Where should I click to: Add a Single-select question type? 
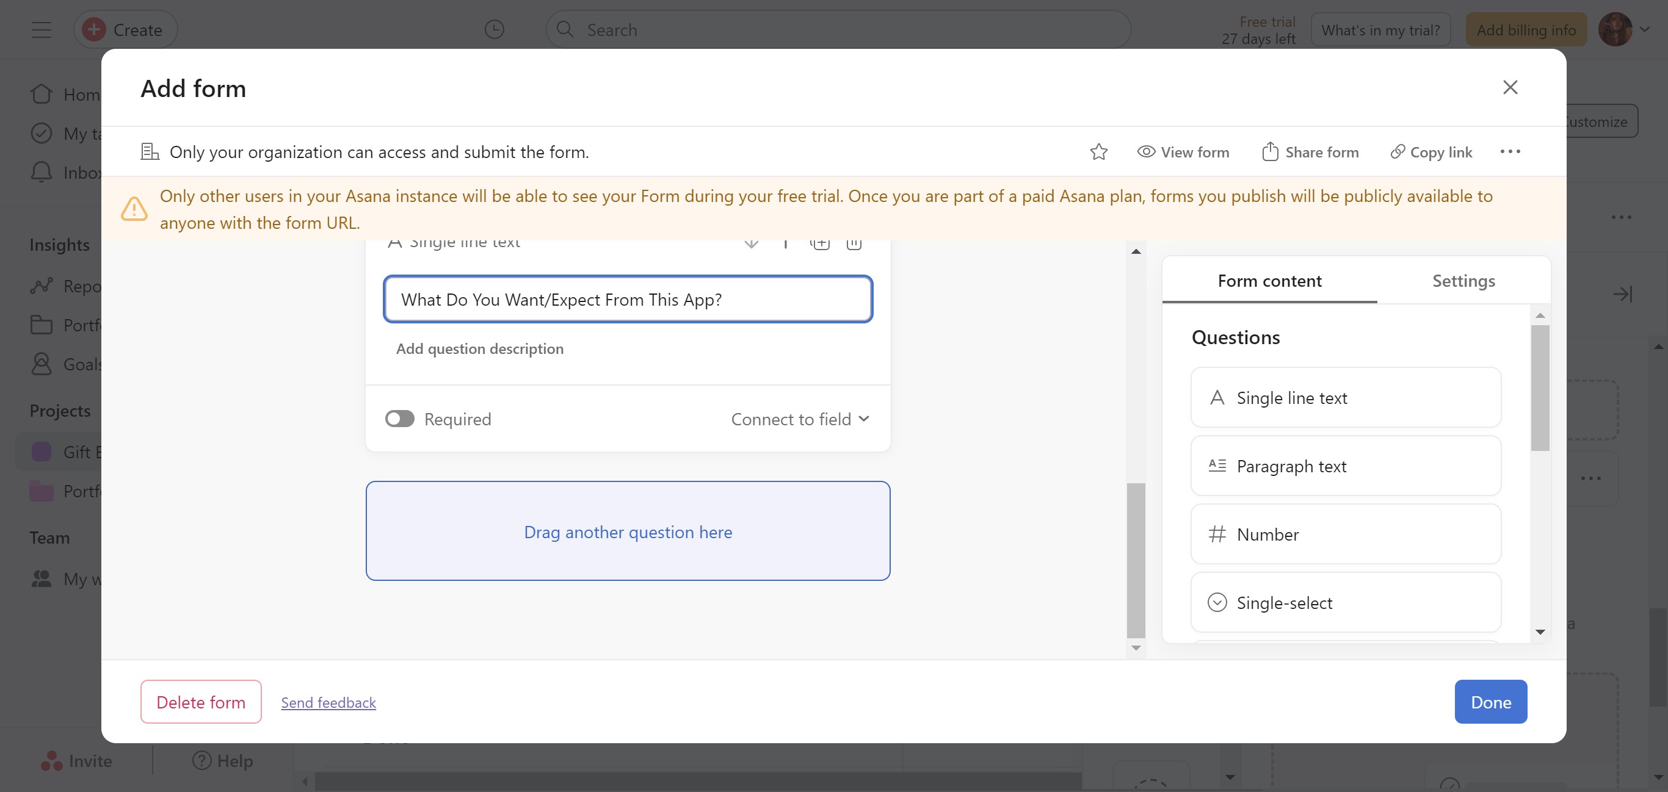pyautogui.click(x=1345, y=602)
